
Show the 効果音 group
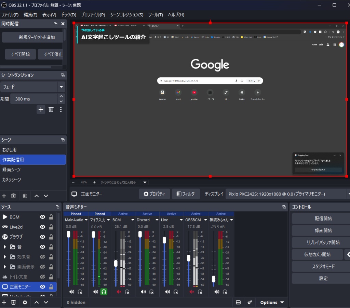point(42,257)
